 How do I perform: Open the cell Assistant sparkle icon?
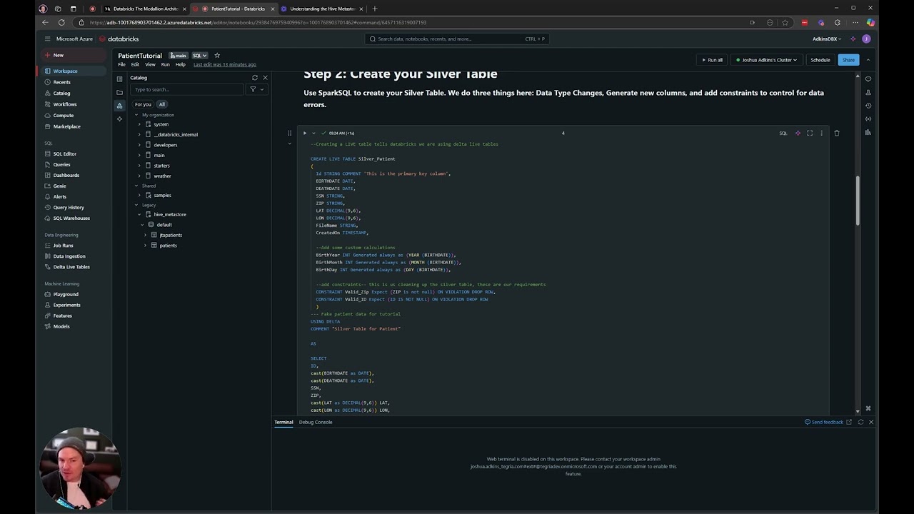(x=798, y=133)
